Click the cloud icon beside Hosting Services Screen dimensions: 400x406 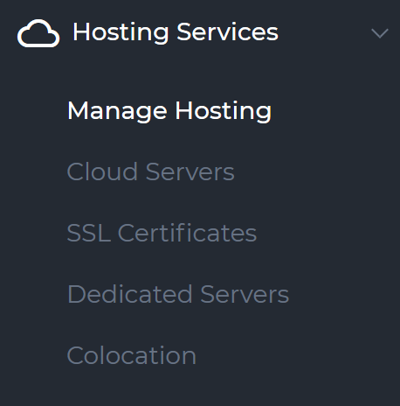click(x=38, y=33)
